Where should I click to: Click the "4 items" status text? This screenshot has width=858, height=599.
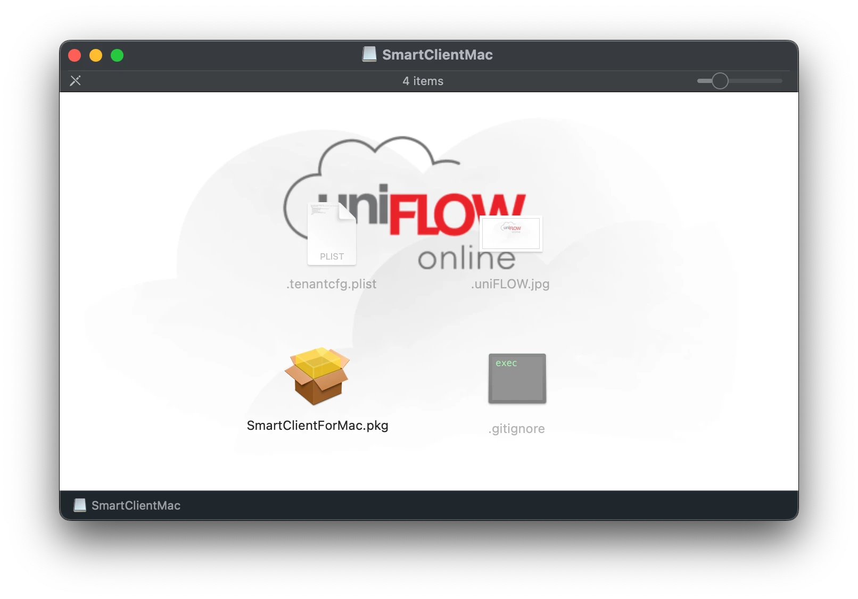point(423,81)
